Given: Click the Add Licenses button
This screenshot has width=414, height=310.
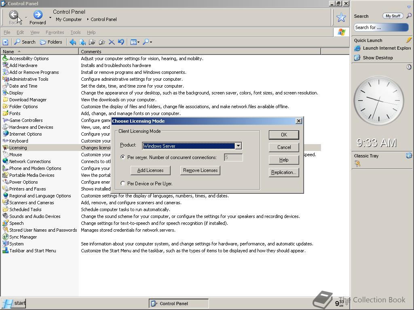Looking at the screenshot, I should point(150,170).
